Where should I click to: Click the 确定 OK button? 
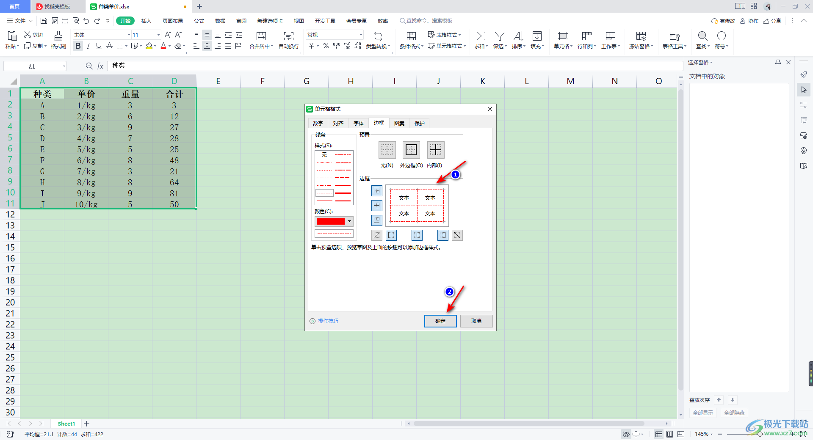coord(440,321)
